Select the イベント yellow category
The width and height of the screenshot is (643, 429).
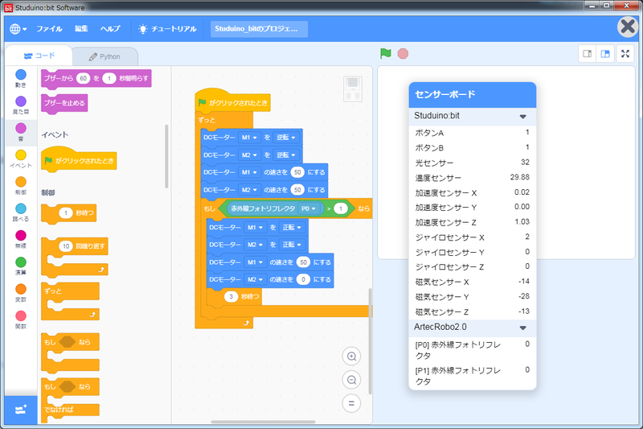(x=21, y=159)
